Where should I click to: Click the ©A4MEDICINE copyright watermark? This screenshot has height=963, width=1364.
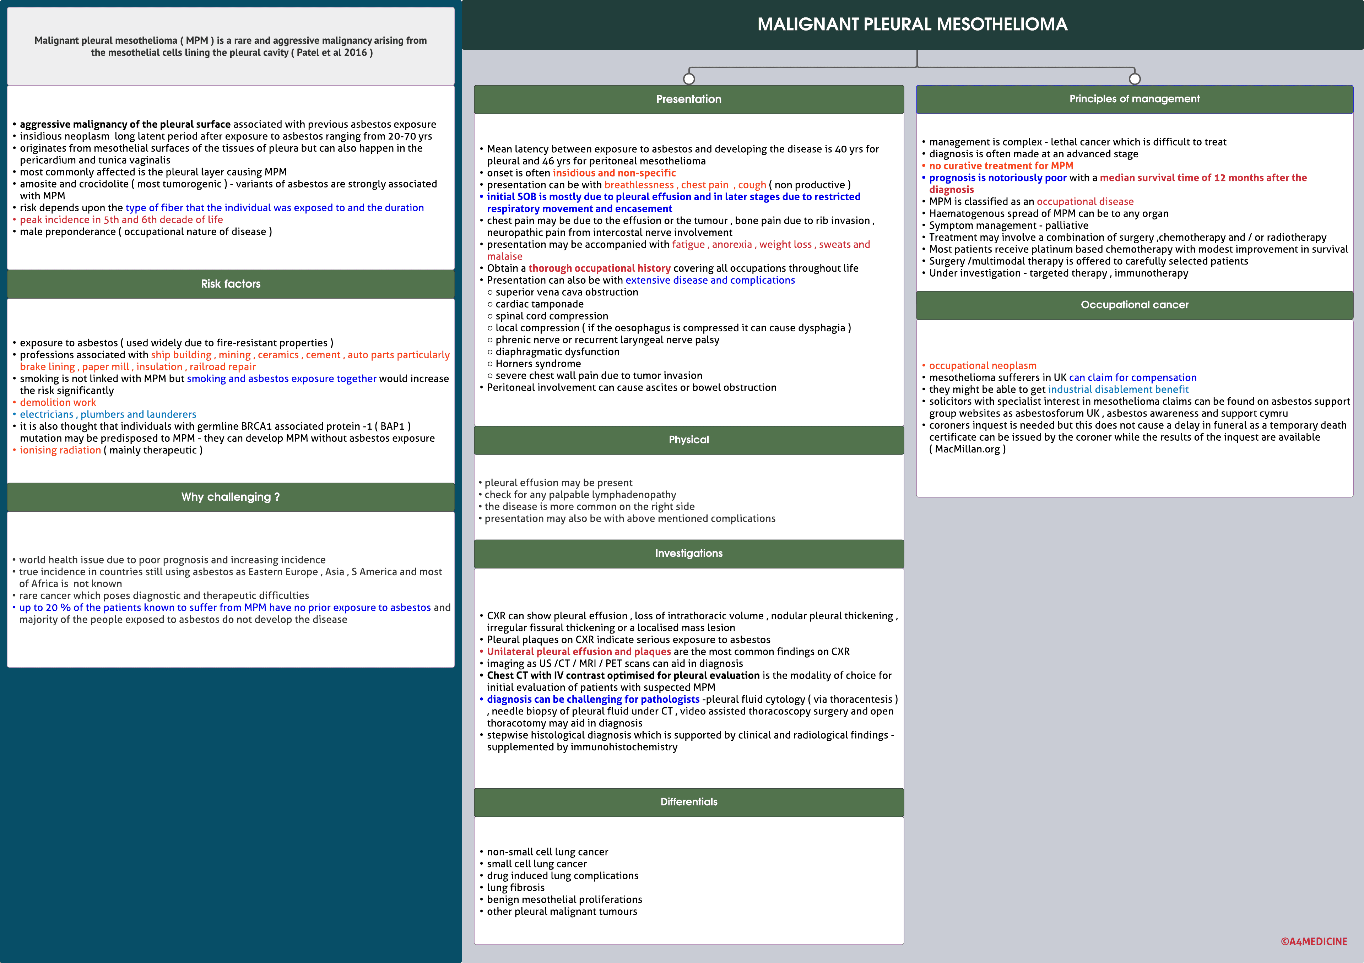(x=1314, y=941)
